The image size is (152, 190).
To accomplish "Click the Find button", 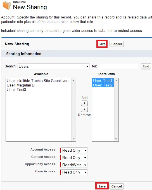I will [146, 66].
